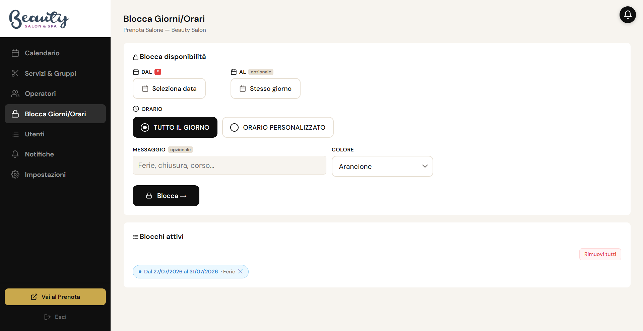Click the opzionale badge next to MESSAGGIO
This screenshot has width=643, height=331.
pos(180,149)
